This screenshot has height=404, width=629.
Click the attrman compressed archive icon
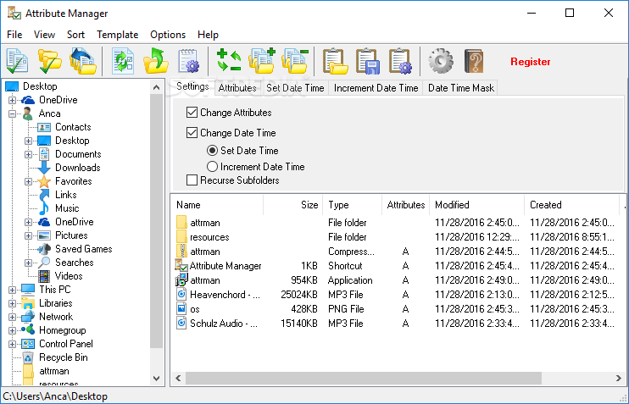coord(181,252)
